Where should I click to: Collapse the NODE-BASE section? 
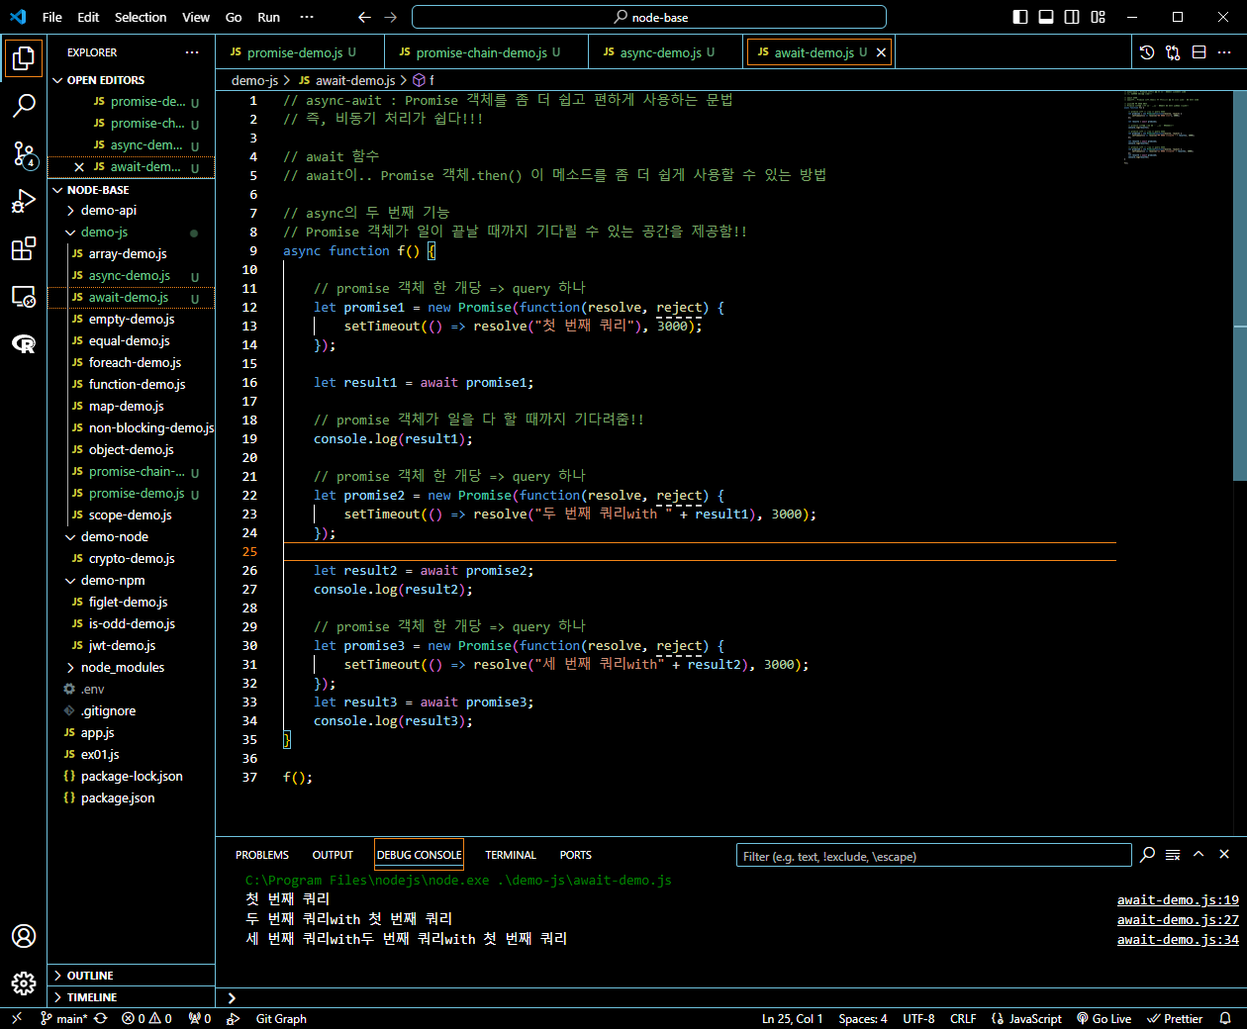[x=58, y=190]
